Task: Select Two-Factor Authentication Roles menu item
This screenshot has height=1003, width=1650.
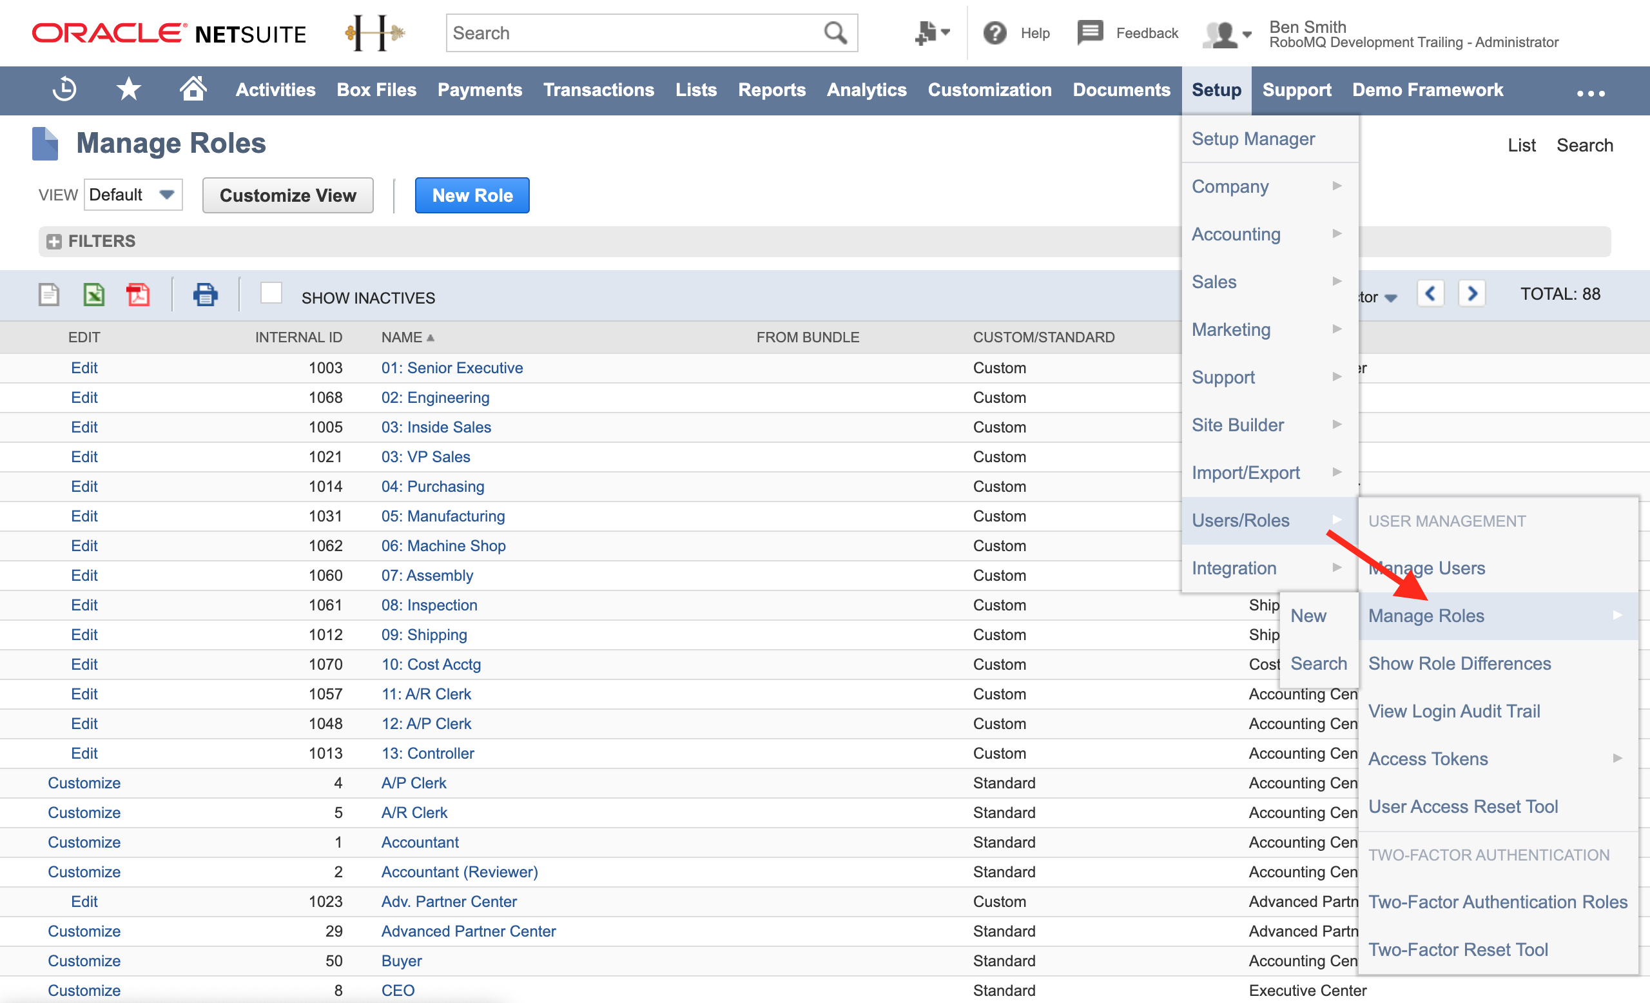Action: [1495, 902]
